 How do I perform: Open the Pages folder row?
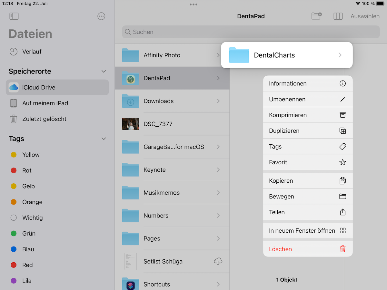[172, 238]
